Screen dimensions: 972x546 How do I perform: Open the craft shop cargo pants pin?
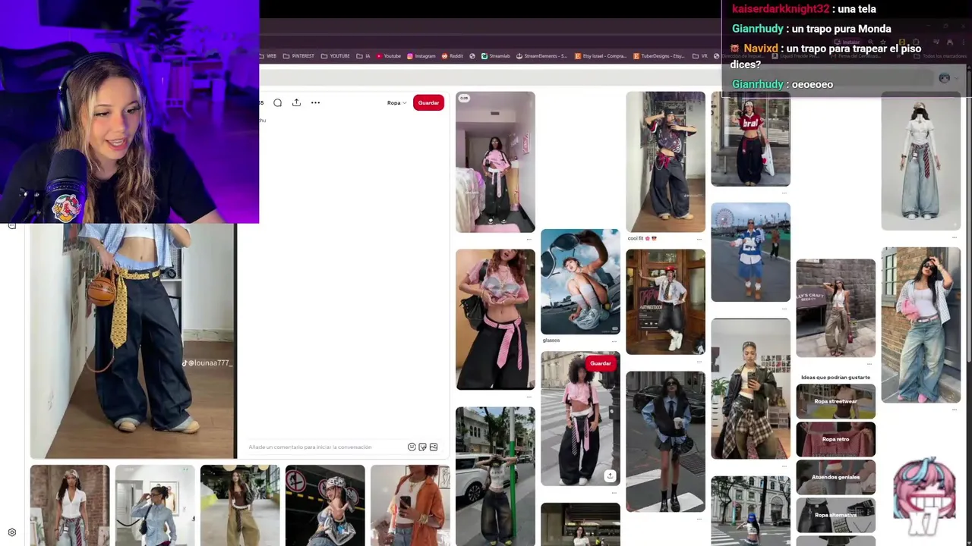pos(835,308)
